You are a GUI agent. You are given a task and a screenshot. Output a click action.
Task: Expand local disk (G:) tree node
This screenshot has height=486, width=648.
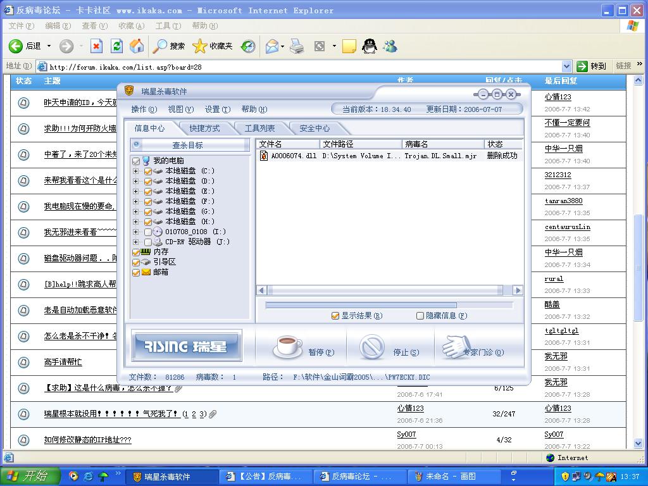(x=135, y=211)
